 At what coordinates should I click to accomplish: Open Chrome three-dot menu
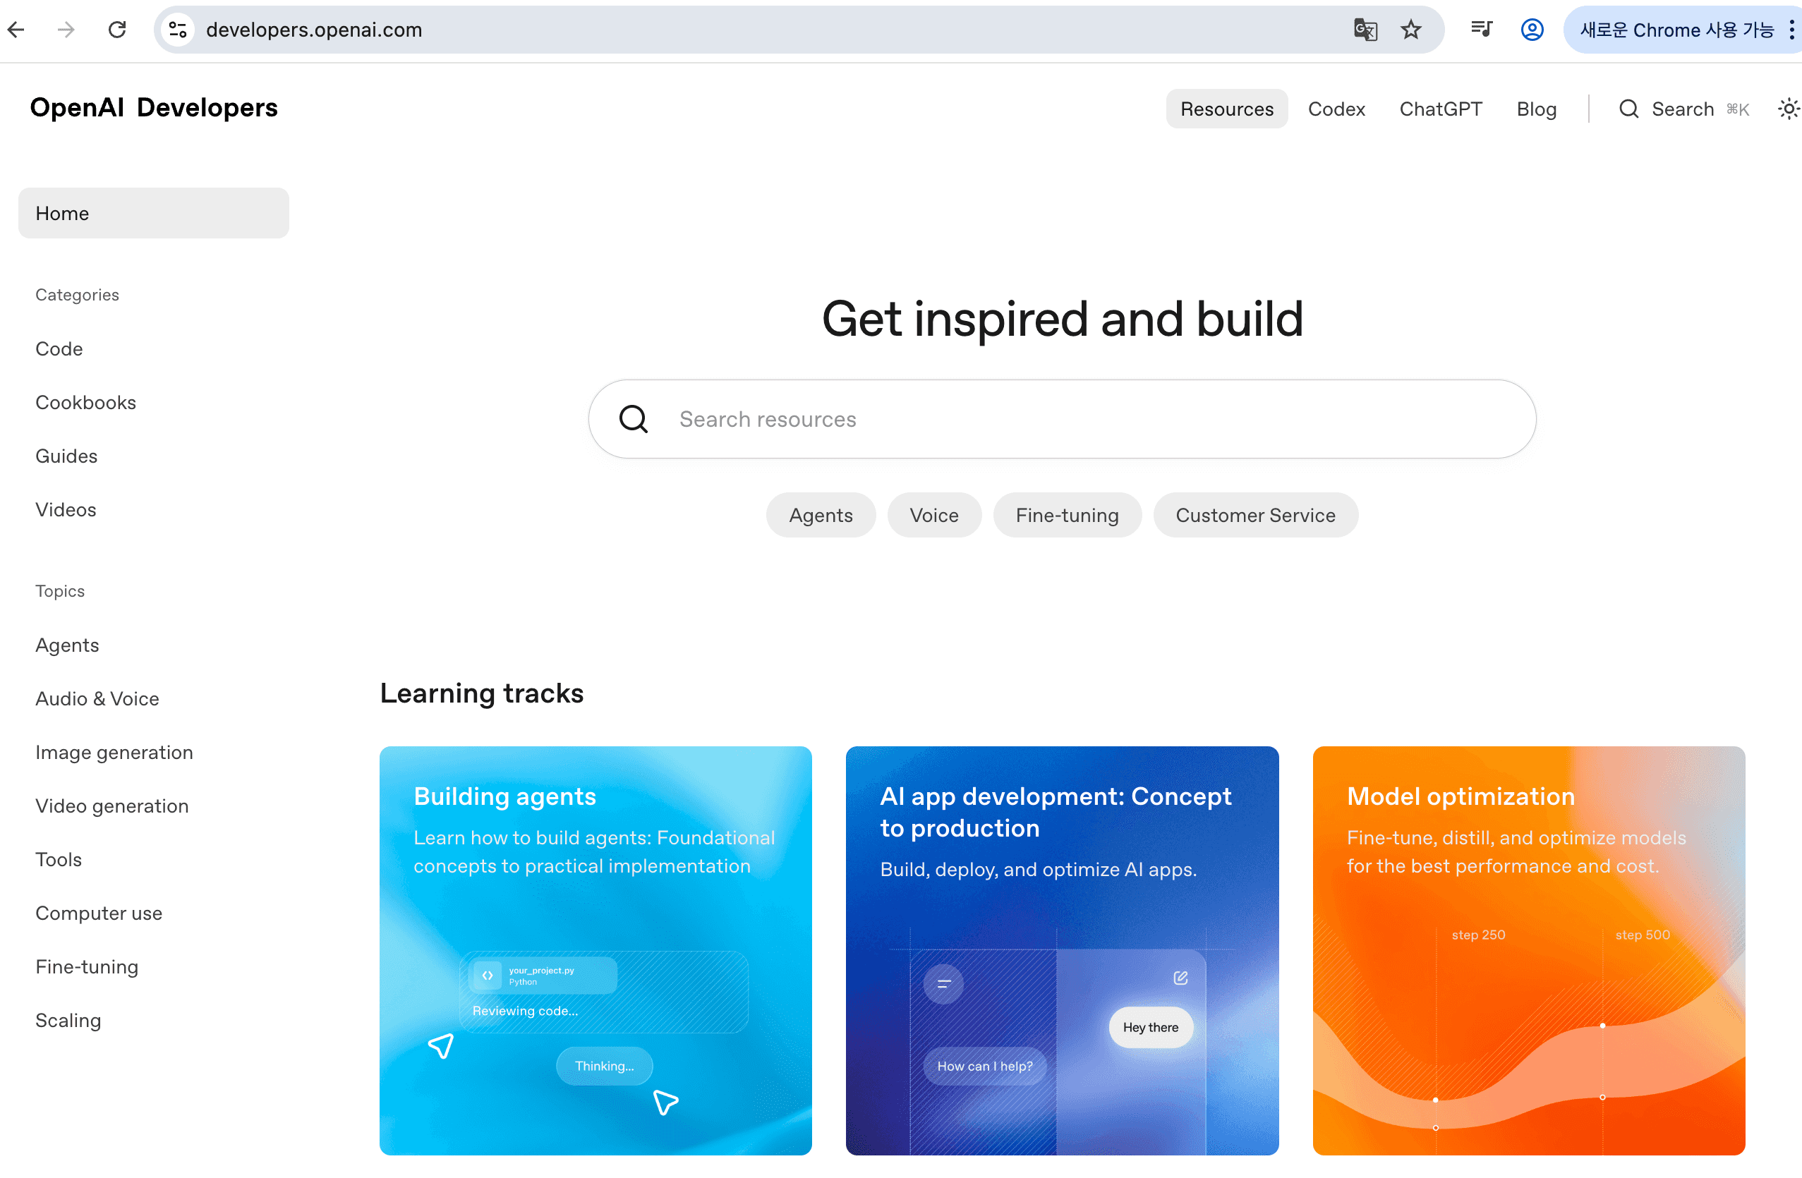1791,30
